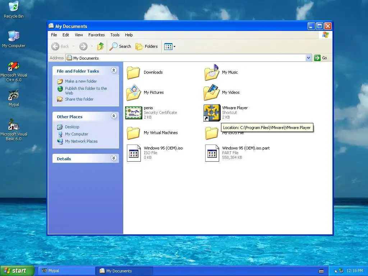This screenshot has width=368, height=276.
Task: Collapse the Other Places panel
Action: pyautogui.click(x=114, y=116)
